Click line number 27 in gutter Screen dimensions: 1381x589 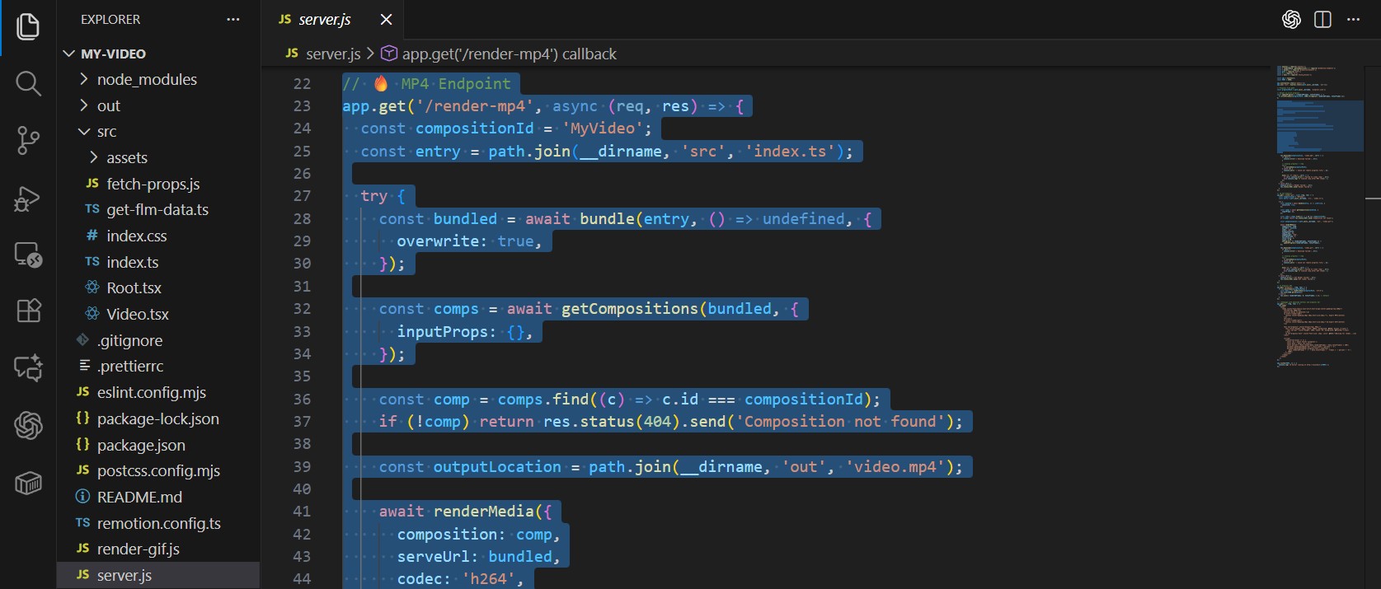pos(302,196)
